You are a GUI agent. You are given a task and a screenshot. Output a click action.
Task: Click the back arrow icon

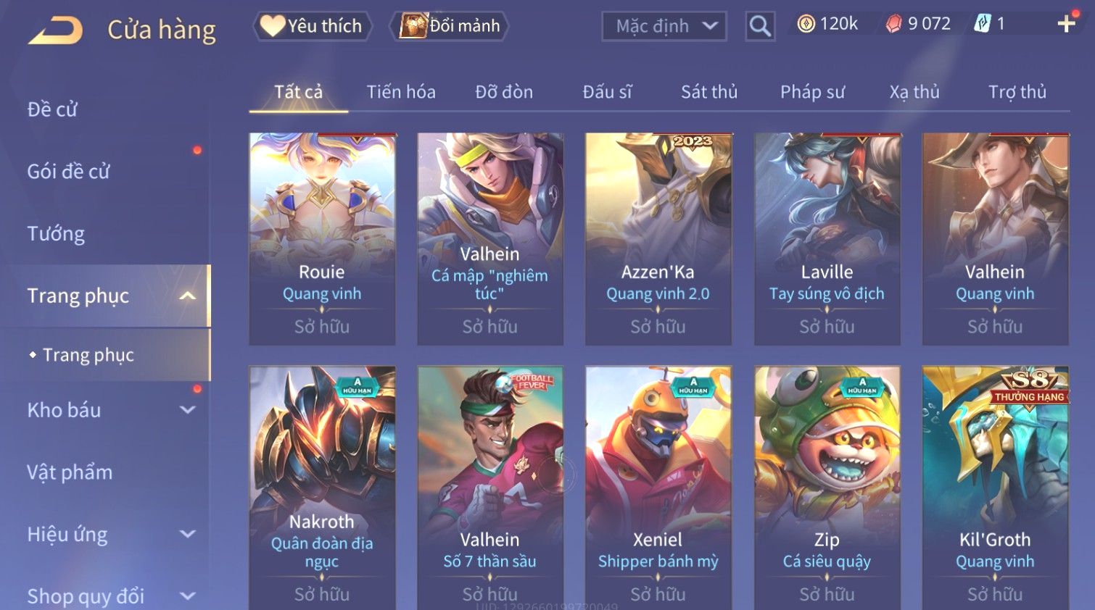[x=55, y=30]
